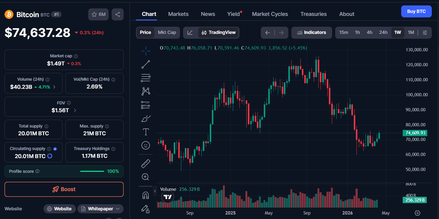
Task: Click the Buy BTC button
Action: pos(416,11)
